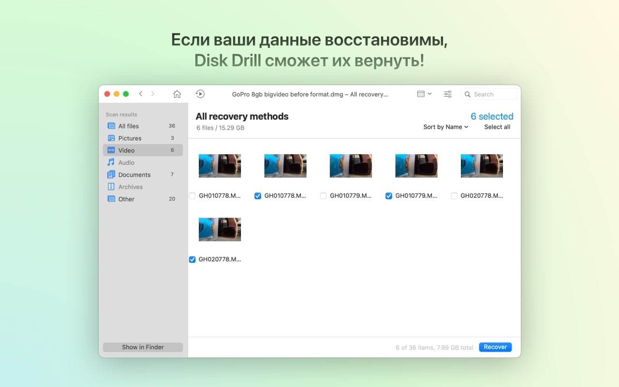Image resolution: width=619 pixels, height=387 pixels.
Task: Open the Sort by Name dropdown
Action: pos(445,127)
